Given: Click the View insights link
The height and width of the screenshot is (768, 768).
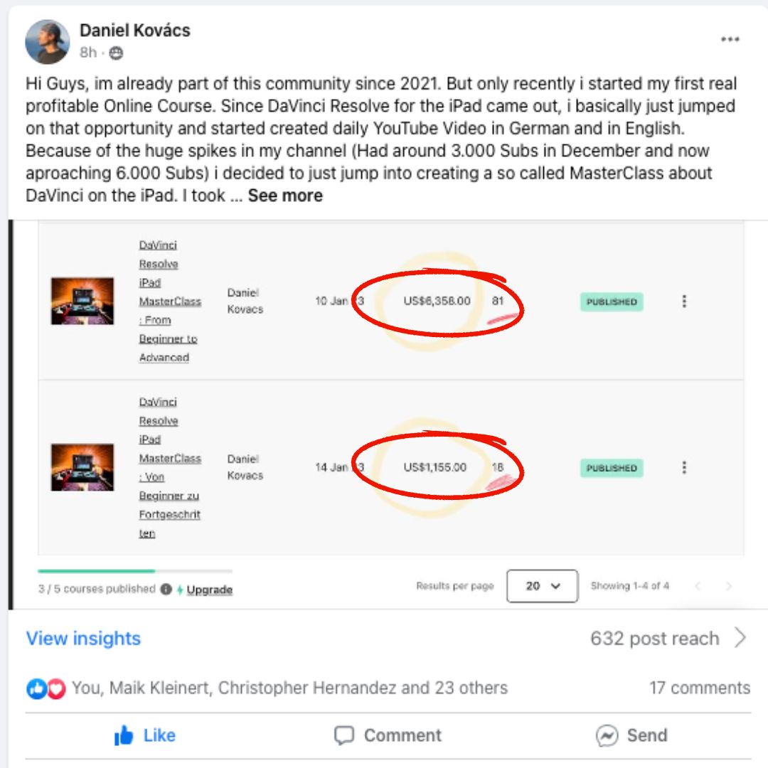Looking at the screenshot, I should click(x=83, y=638).
